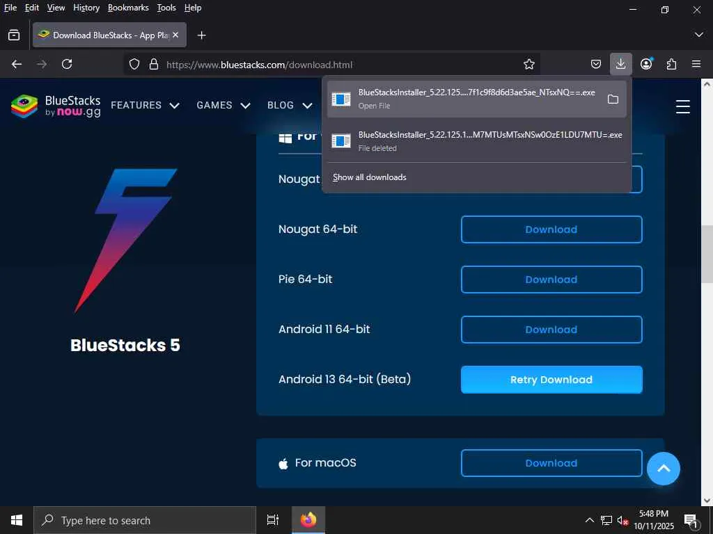Show first download in folder

613,99
